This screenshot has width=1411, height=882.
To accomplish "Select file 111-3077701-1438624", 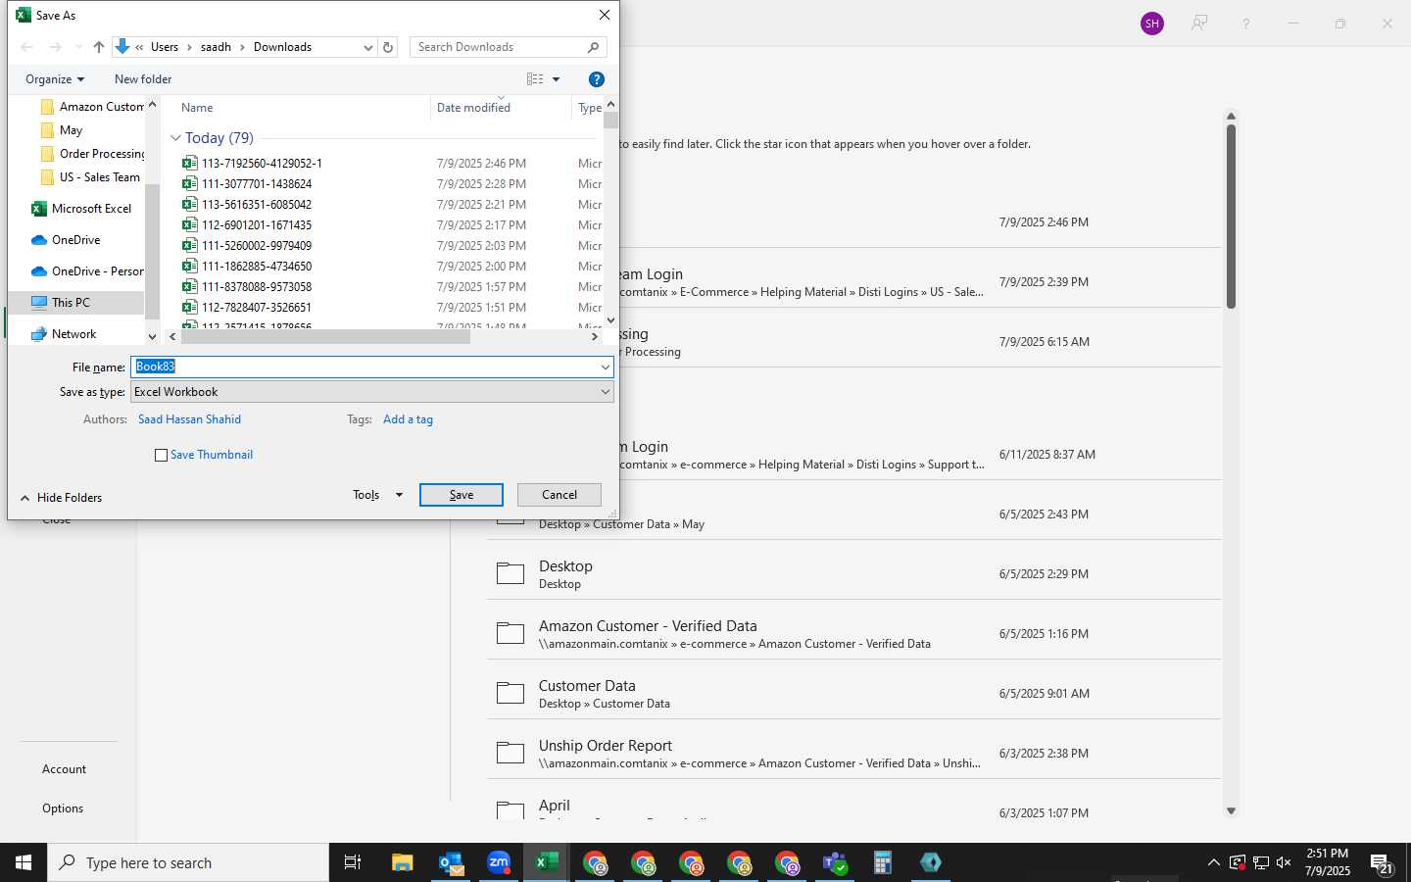I will click(248, 184).
